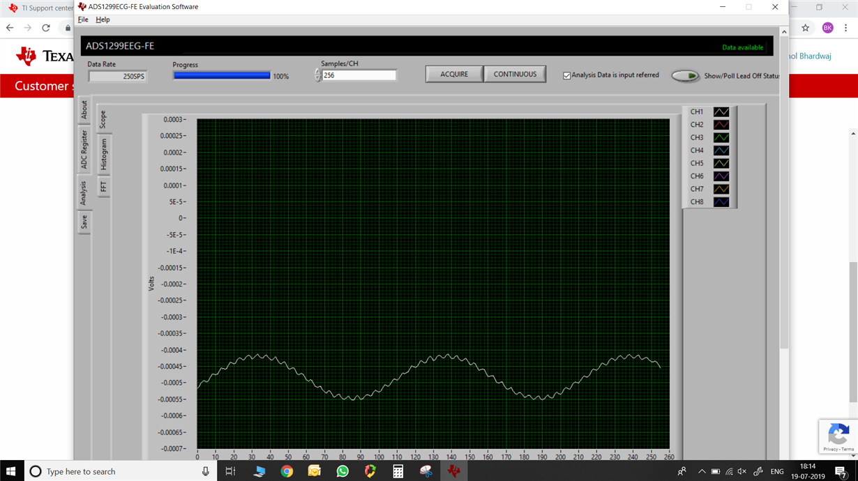The width and height of the screenshot is (858, 481).
Task: Click the application panel scroll up arrow
Action: pyautogui.click(x=784, y=32)
